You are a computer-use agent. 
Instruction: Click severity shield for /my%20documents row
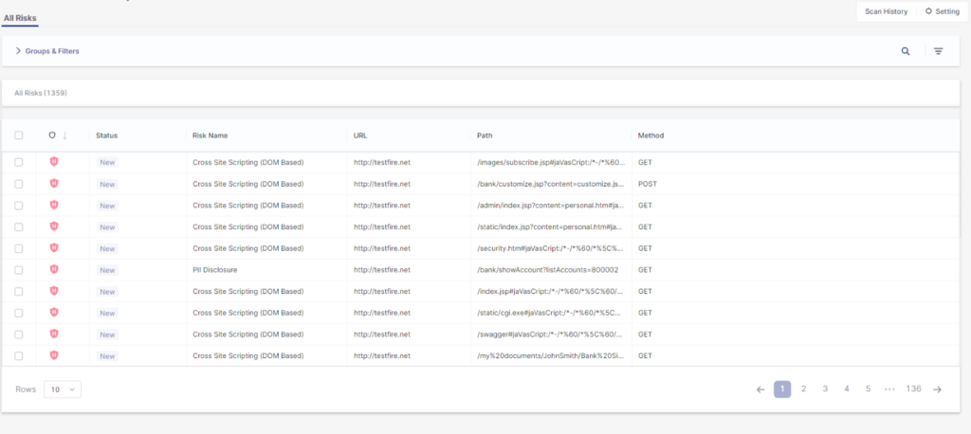pos(54,355)
